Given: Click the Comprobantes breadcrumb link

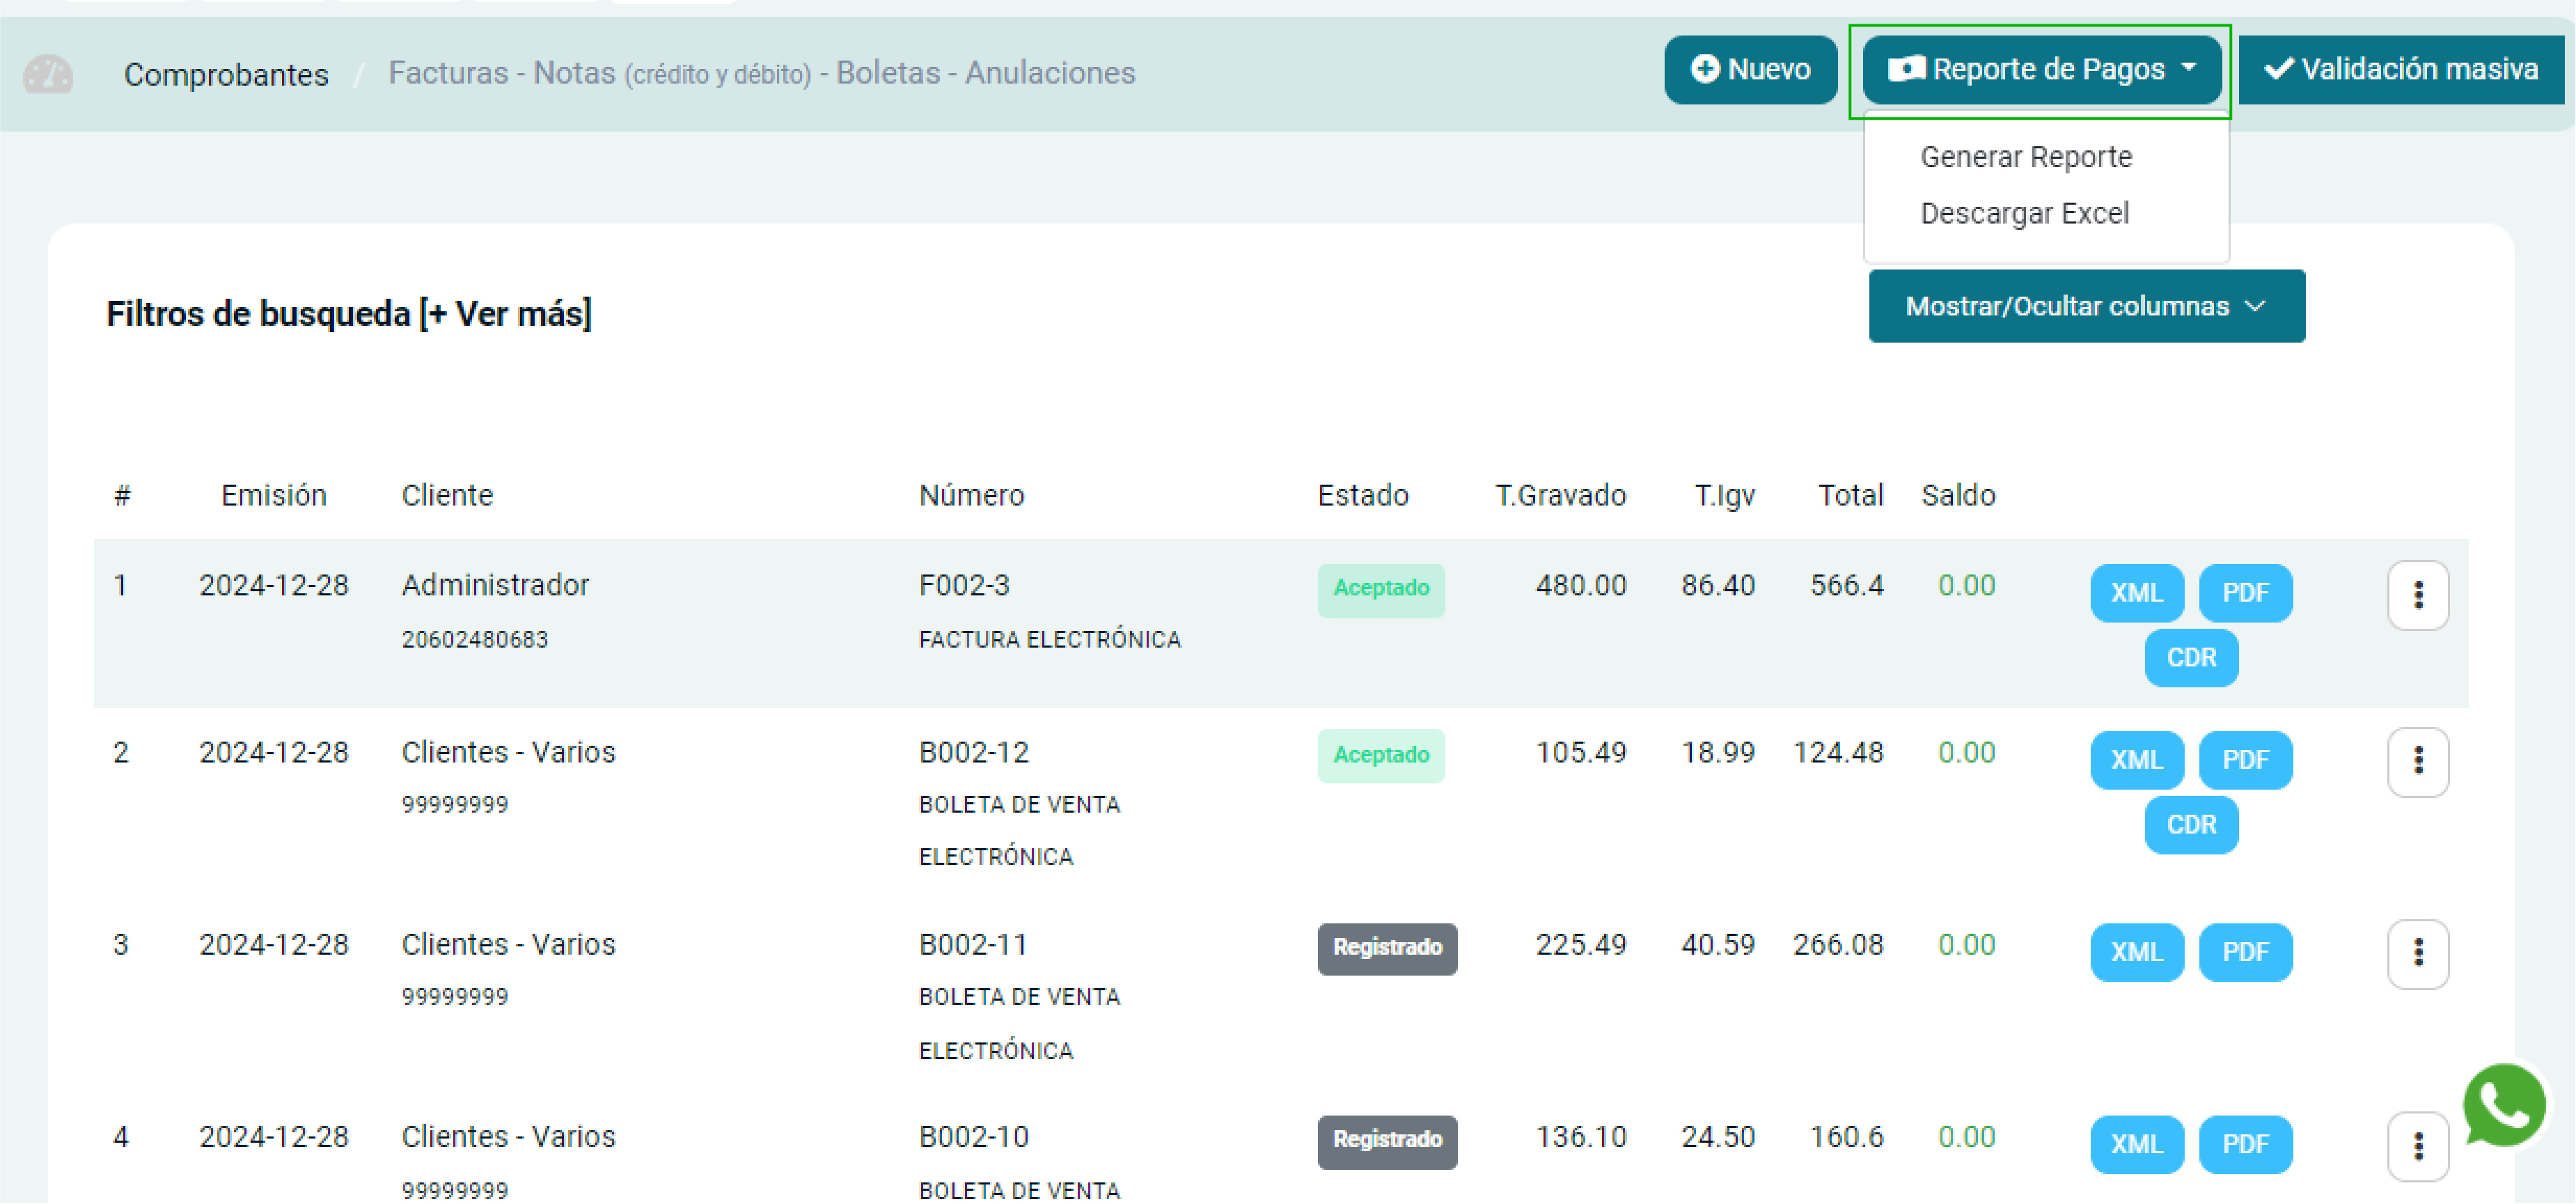Looking at the screenshot, I should coord(226,74).
